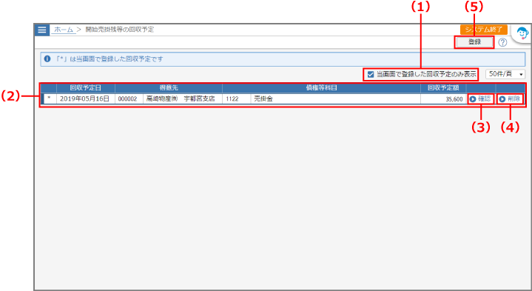The height and width of the screenshot is (291, 532).
Task: Toggle 当画面で登録した回収予定のみ表示 checkbox
Action: (x=371, y=74)
